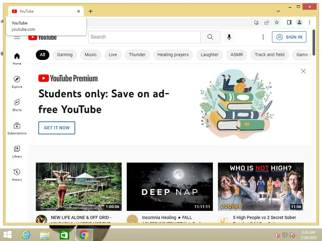This screenshot has width=322, height=241.
Task: Close the YouTube tab
Action: tap(78, 11)
